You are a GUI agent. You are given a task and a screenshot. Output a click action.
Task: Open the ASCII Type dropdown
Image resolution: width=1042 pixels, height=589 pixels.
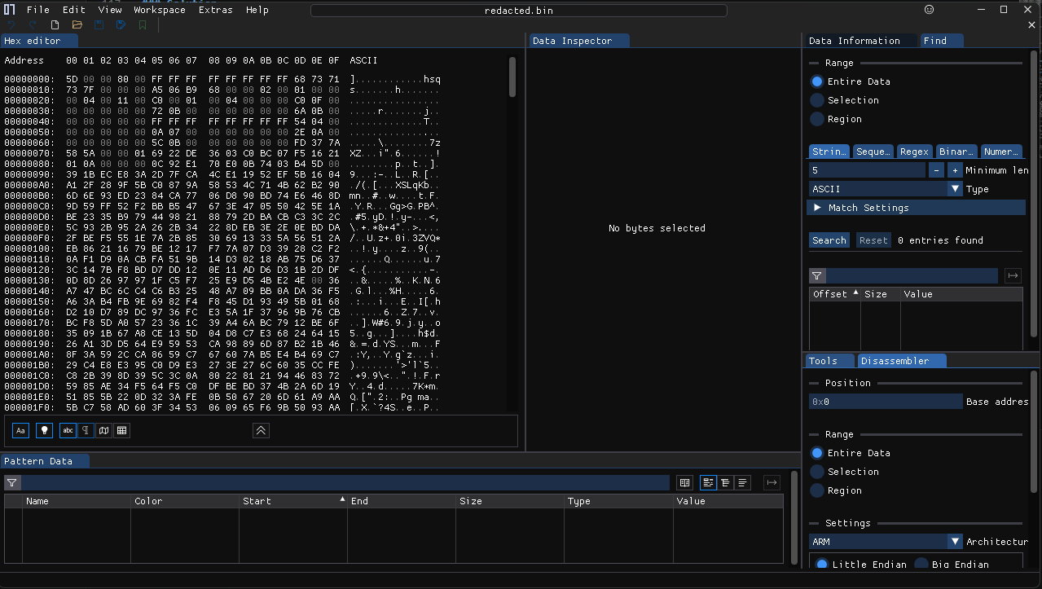point(886,189)
